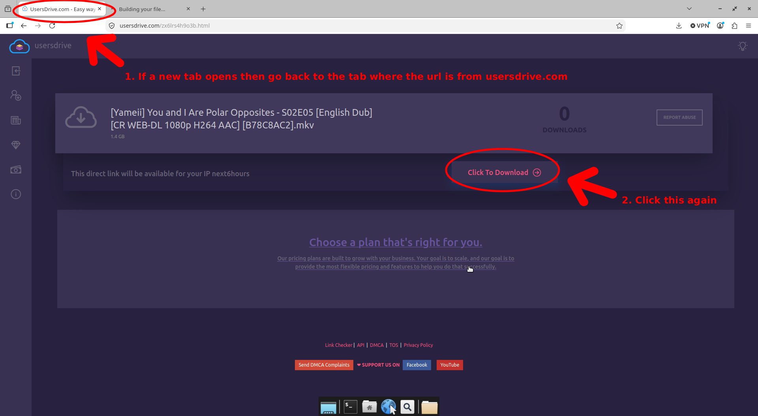The width and height of the screenshot is (758, 416).
Task: Close the Building your file tab
Action: 188,9
